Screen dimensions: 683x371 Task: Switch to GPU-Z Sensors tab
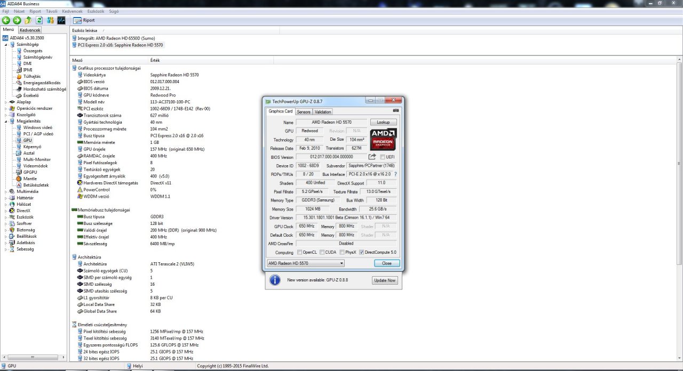coord(304,112)
